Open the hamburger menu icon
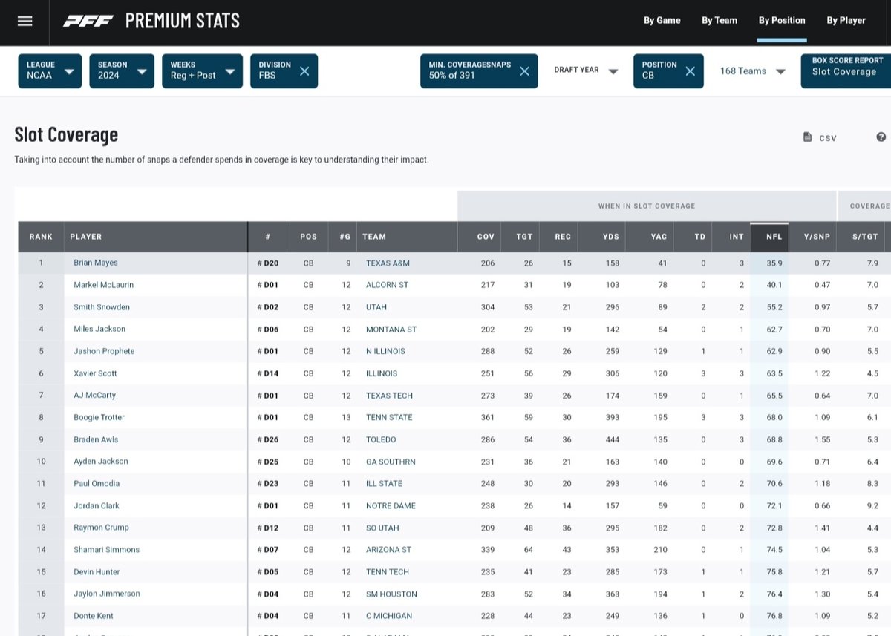 pos(25,21)
